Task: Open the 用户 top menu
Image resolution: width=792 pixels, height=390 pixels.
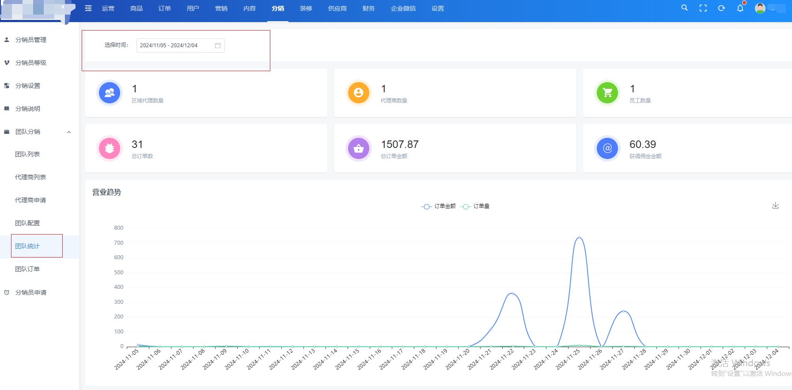Action: click(x=193, y=8)
